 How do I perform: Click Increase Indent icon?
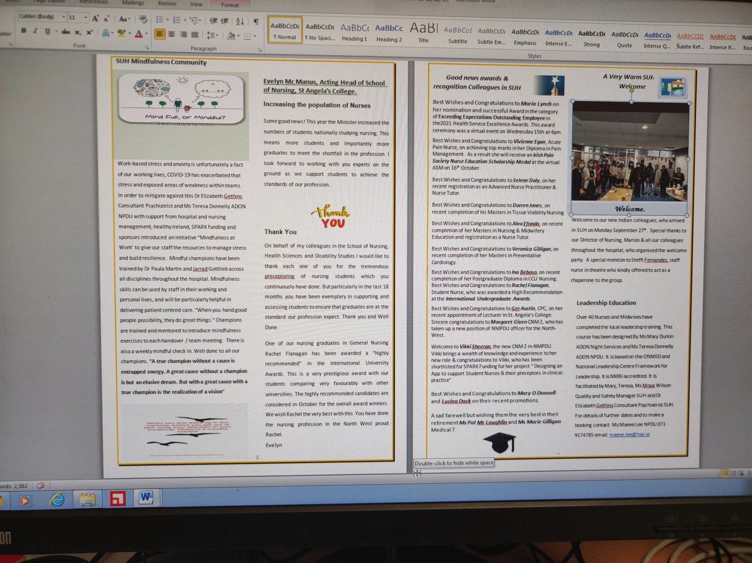point(224,21)
